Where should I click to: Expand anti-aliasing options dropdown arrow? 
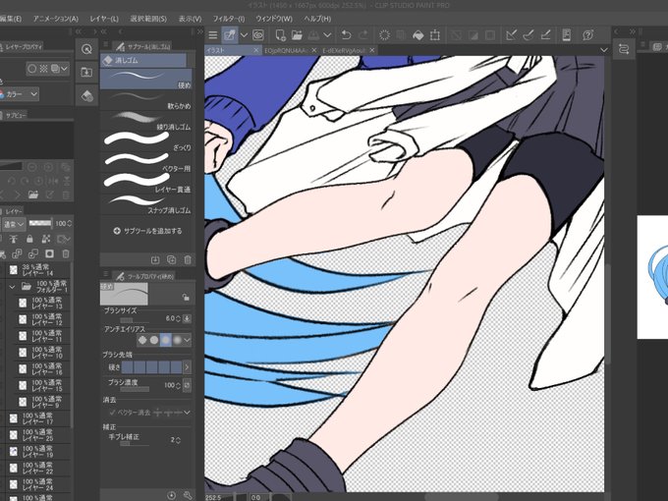click(187, 340)
